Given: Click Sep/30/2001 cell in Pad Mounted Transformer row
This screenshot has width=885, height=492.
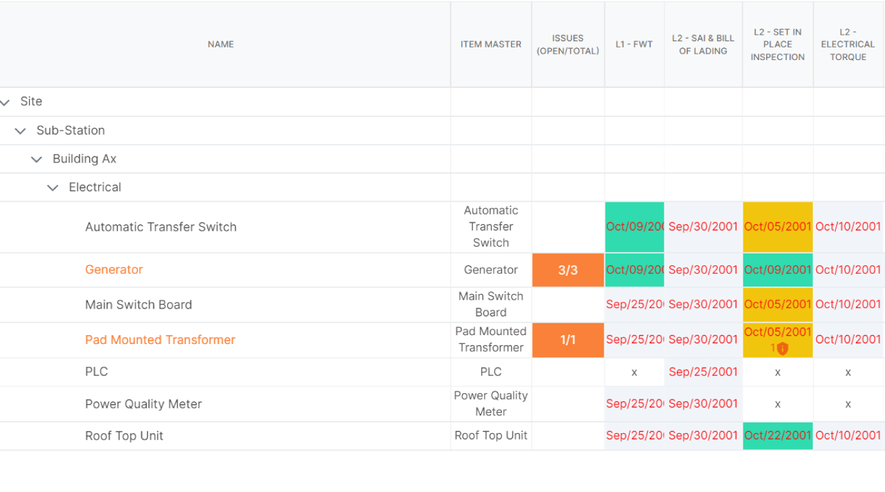Looking at the screenshot, I should [x=703, y=340].
